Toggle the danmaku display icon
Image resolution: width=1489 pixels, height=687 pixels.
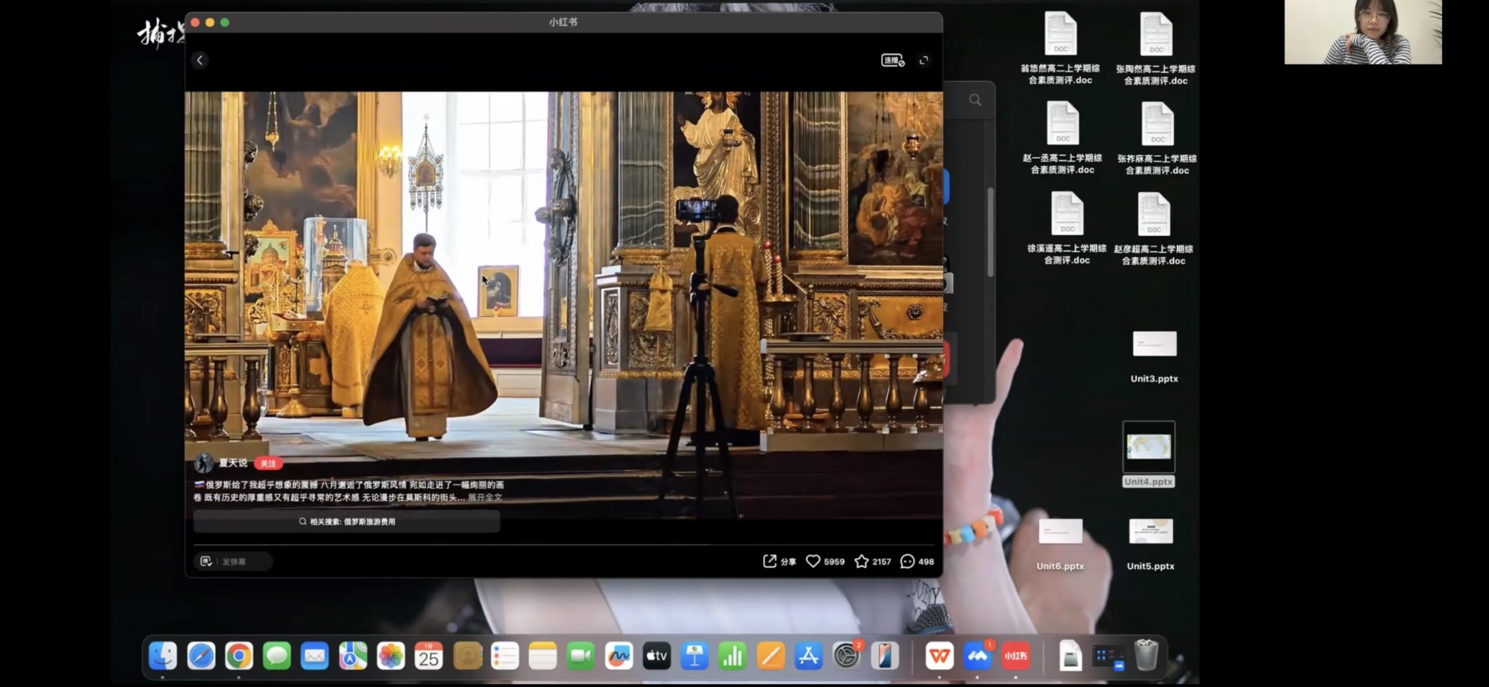(205, 561)
